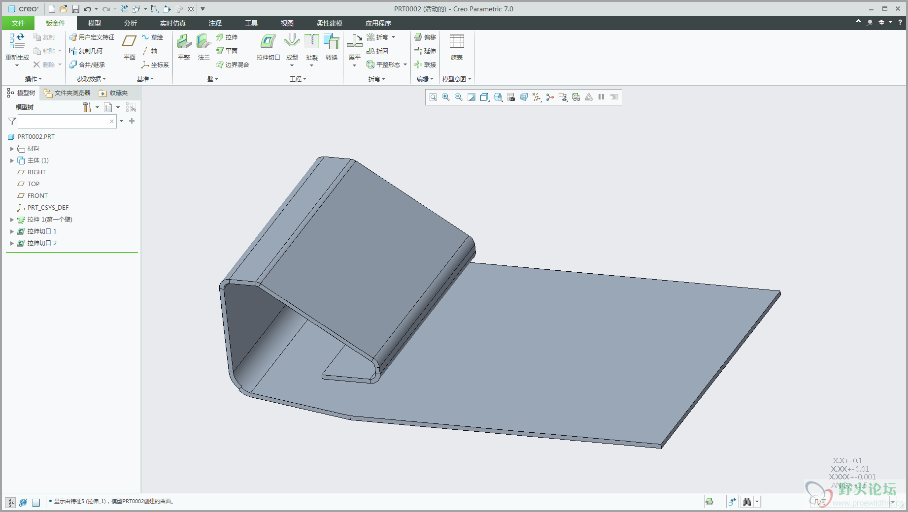Image resolution: width=908 pixels, height=512 pixels.
Task: Click the Zoom Out magnifier icon
Action: [x=459, y=97]
